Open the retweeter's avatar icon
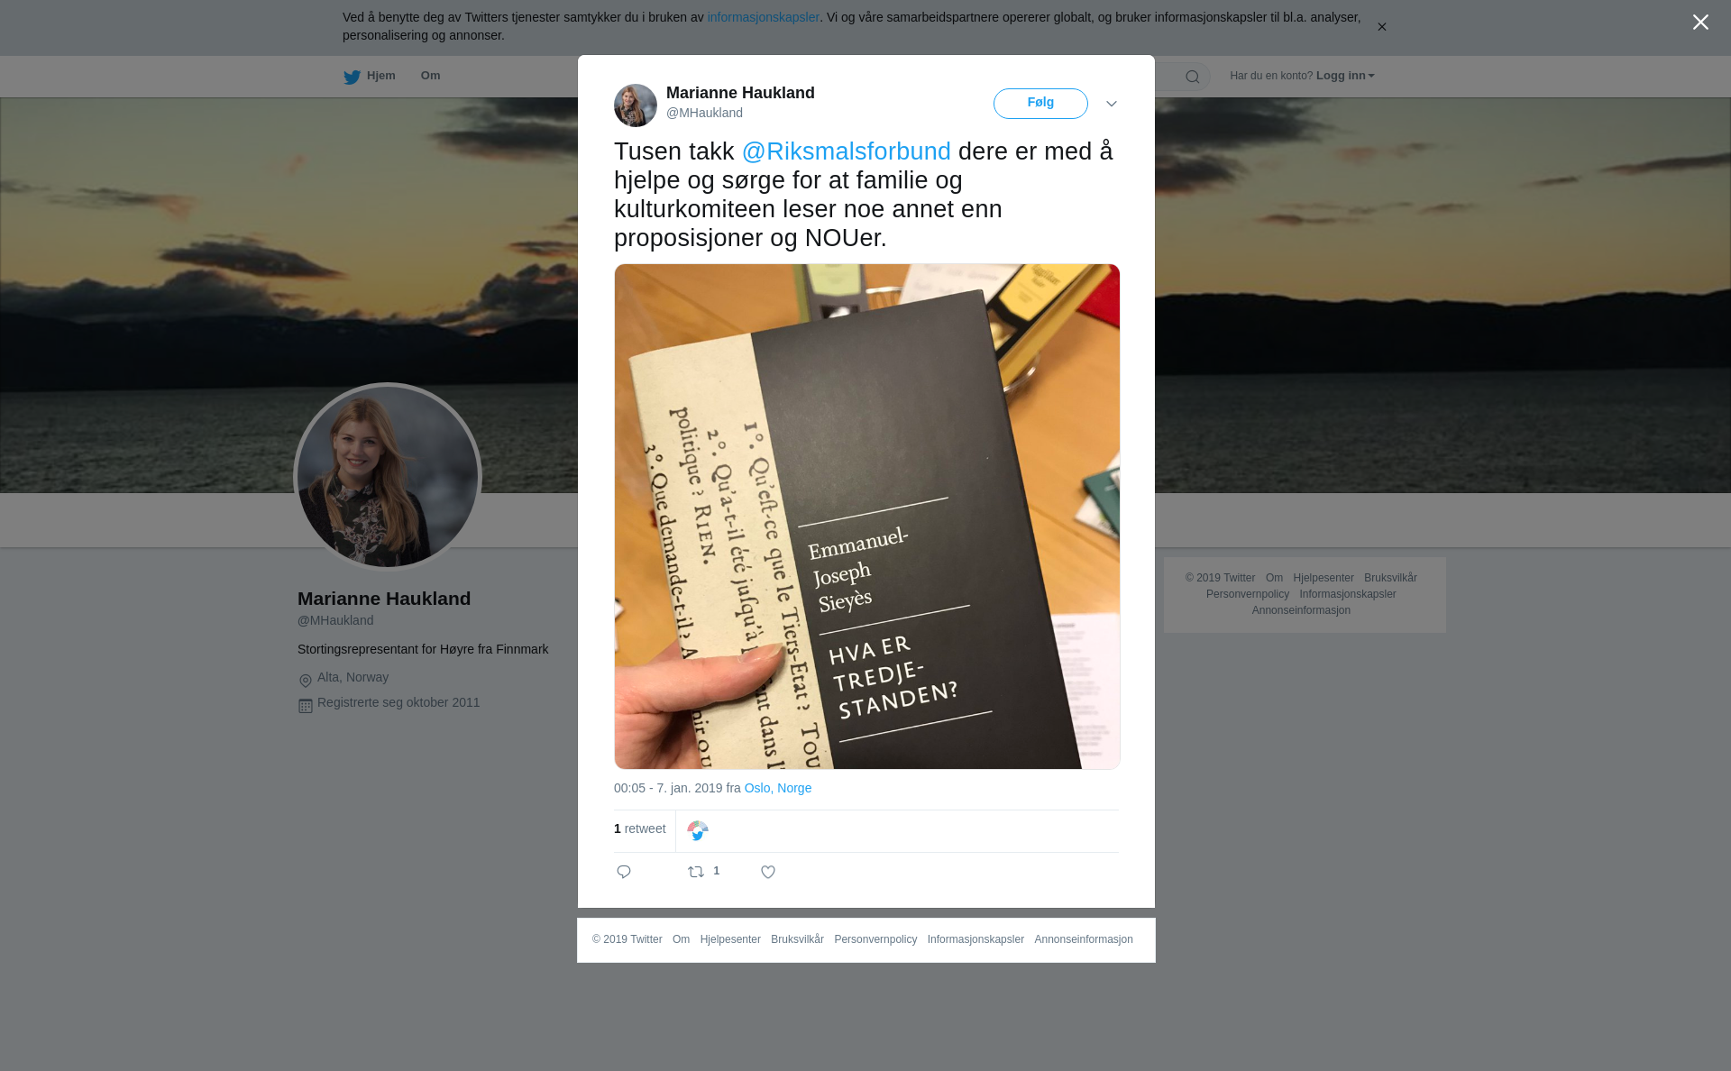 (698, 830)
